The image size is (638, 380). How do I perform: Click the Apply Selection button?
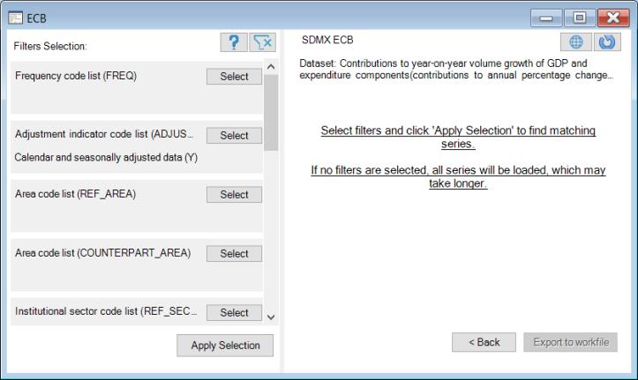coord(225,346)
